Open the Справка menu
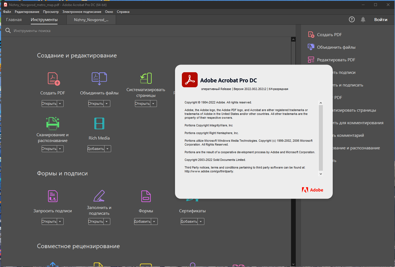This screenshot has height=267, width=395. point(123,12)
